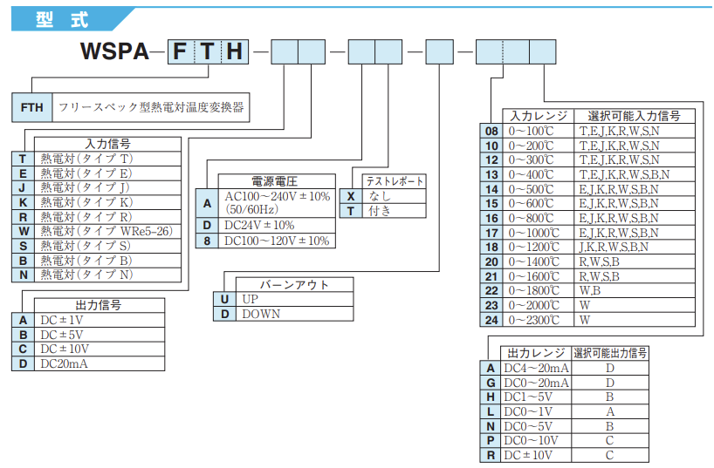Click the バーンアウト table header
This screenshot has height=468, width=714.
(x=295, y=285)
